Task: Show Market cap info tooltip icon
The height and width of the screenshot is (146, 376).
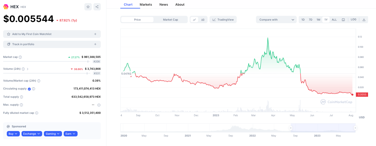Action: pyautogui.click(x=20, y=57)
